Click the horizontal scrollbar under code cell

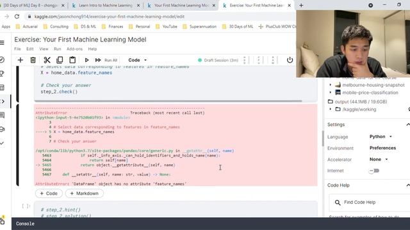(168, 101)
